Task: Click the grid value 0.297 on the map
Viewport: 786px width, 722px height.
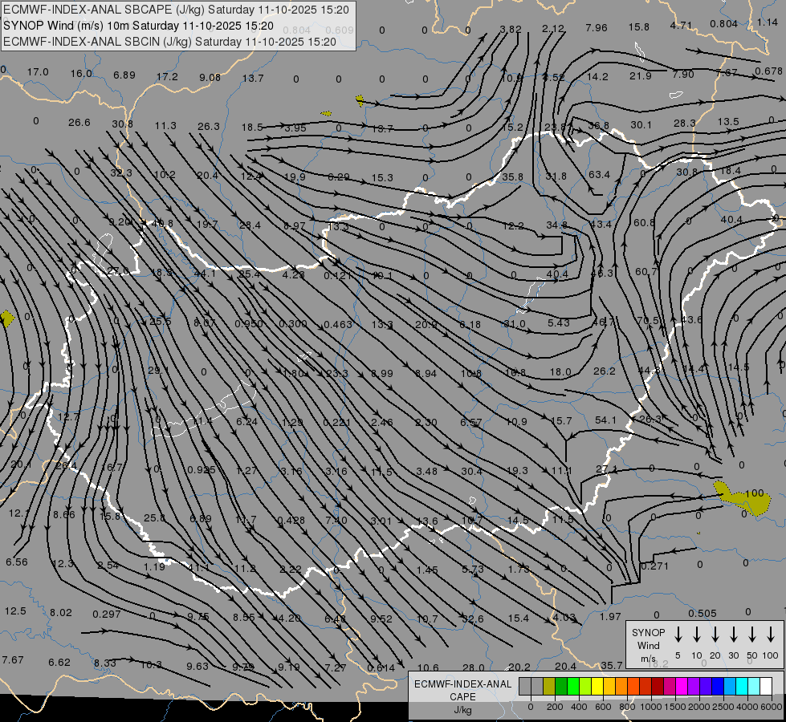Action: coord(106,614)
